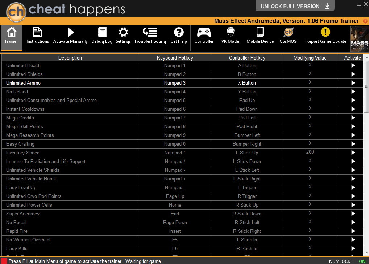Activate Unlimited Ammo cheat arrow
This screenshot has width=369, height=264.
(353, 83)
